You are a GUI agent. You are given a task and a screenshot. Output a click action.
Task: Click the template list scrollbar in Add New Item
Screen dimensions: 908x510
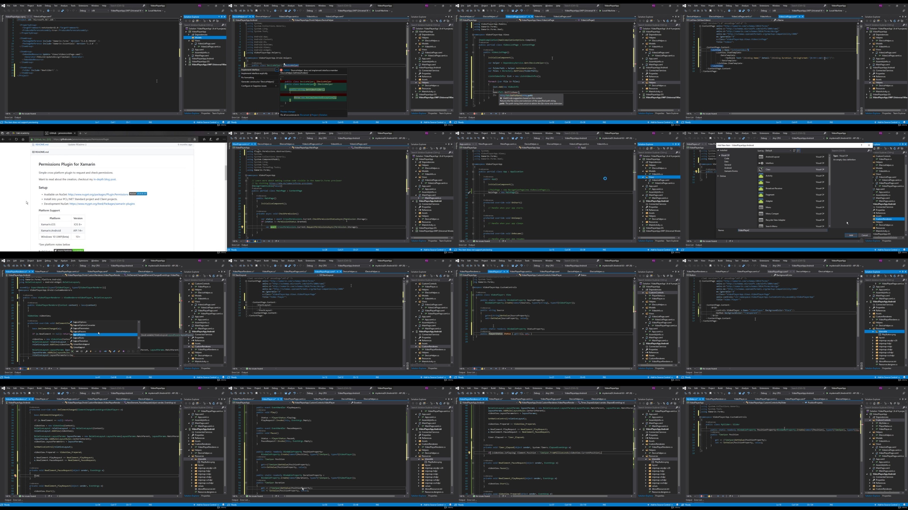pyautogui.click(x=829, y=190)
